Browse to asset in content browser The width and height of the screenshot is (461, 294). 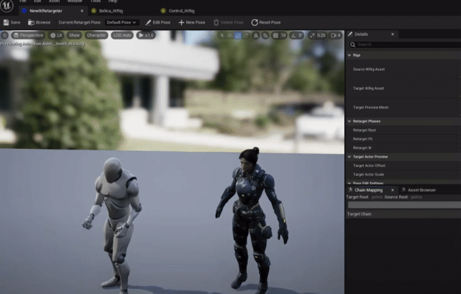pos(39,22)
